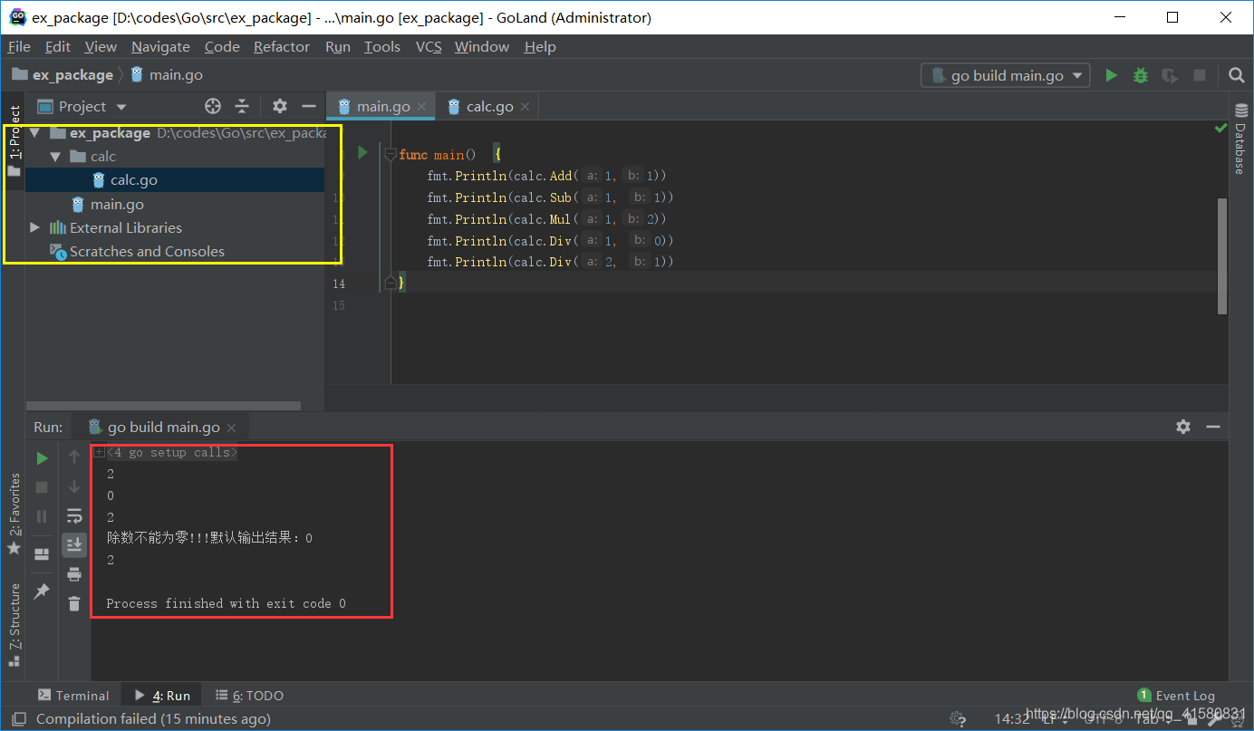Open the Database tool window on the right edge

(x=1240, y=139)
